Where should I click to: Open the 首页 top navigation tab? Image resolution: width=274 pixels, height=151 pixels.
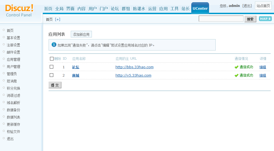(48, 9)
